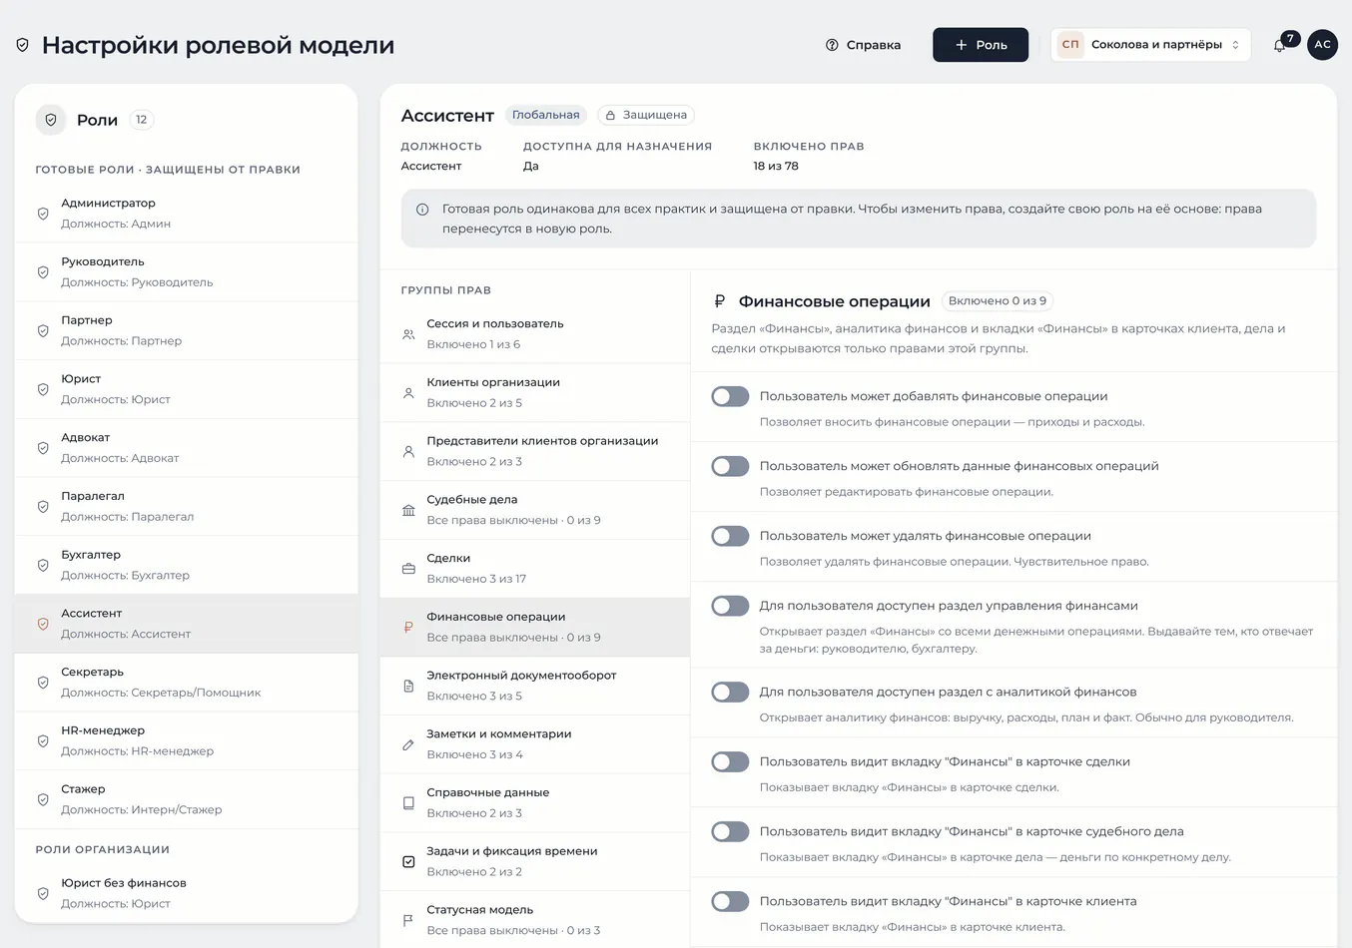The width and height of the screenshot is (1352, 948).
Task: Toggle permission to delete financial operations
Action: (730, 536)
